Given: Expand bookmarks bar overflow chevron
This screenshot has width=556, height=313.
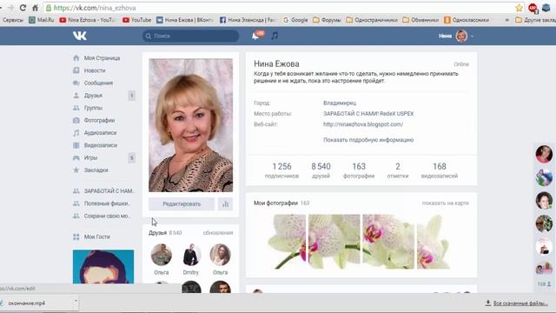Looking at the screenshot, I should click(507, 20).
